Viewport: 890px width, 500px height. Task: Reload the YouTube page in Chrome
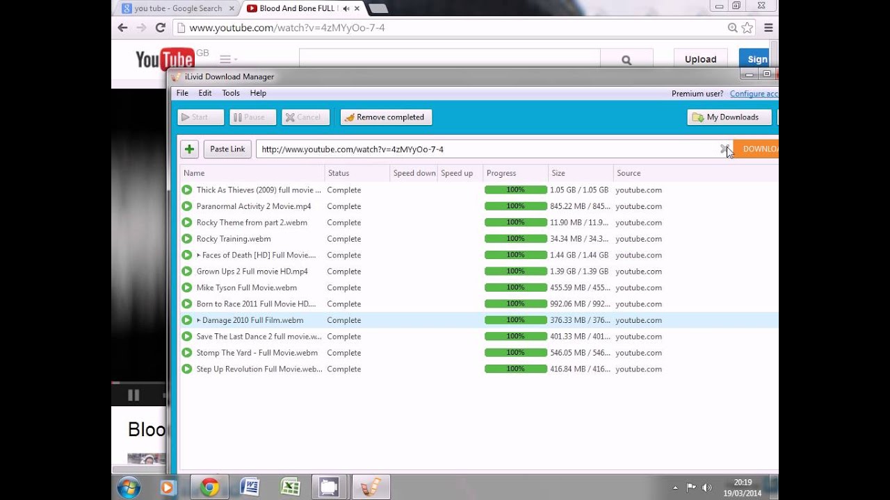(x=160, y=28)
